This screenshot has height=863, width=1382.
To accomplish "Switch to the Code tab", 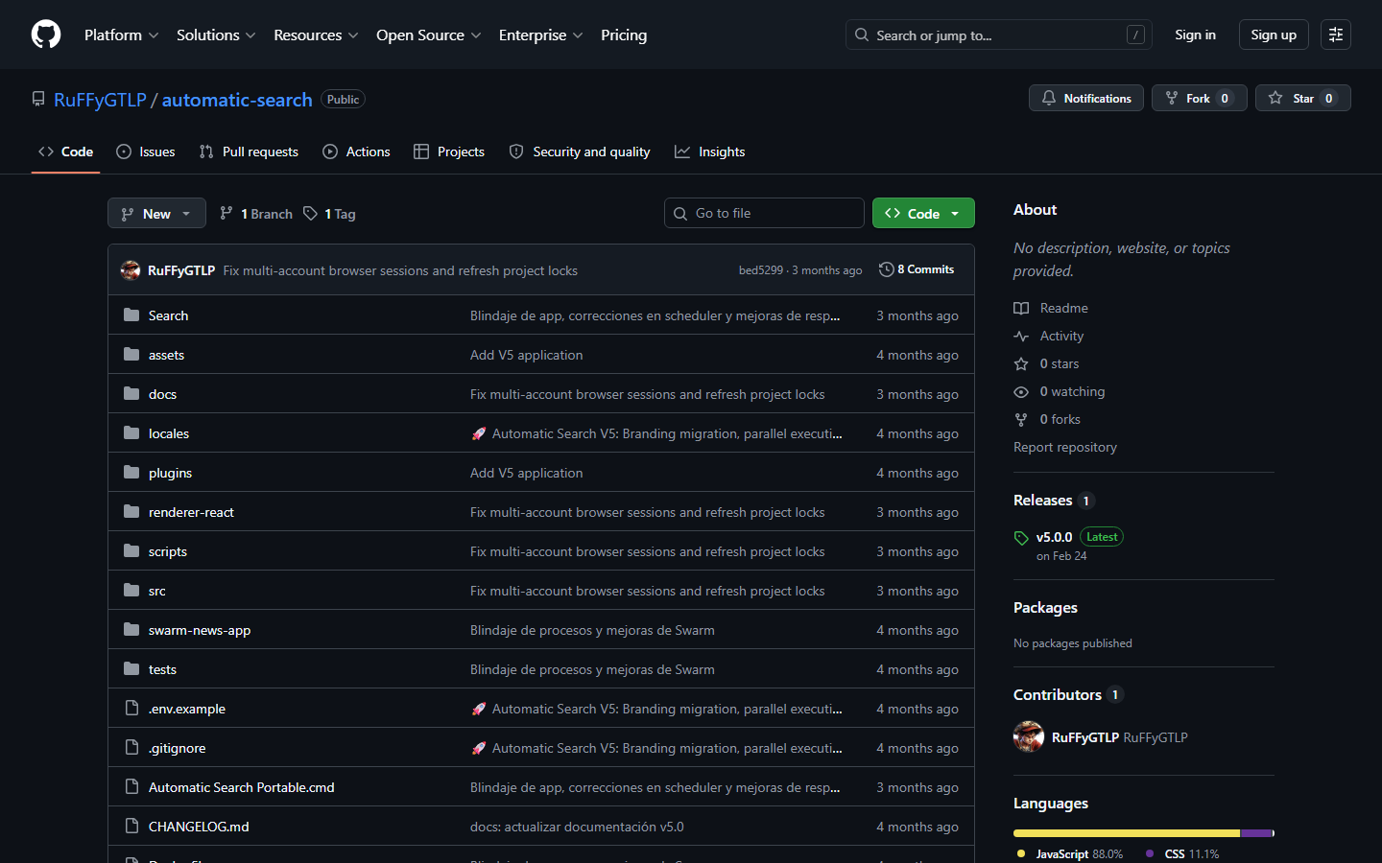I will (x=65, y=152).
